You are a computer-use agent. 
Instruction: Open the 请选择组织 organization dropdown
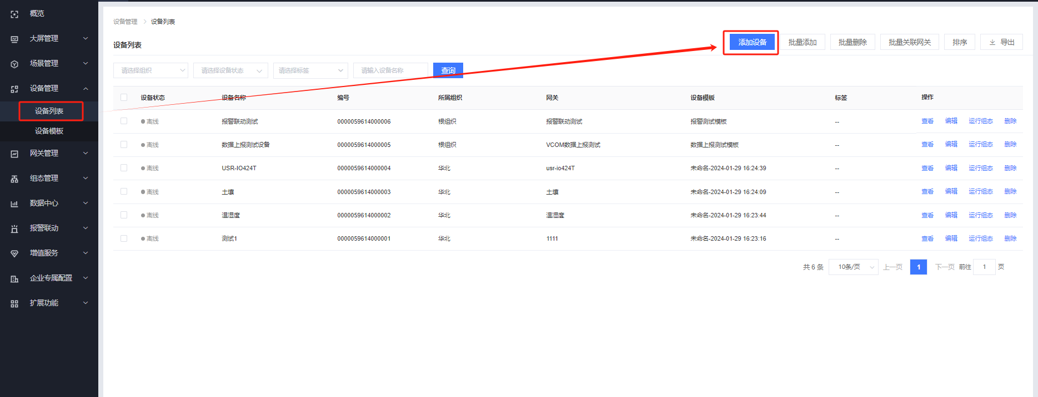[x=151, y=70]
